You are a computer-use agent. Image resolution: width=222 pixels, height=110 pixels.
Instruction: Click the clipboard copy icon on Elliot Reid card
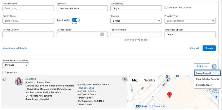pyautogui.click(x=124, y=79)
